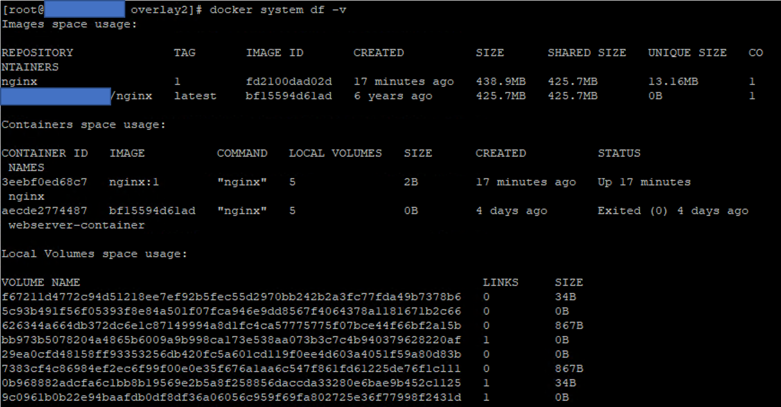
Task: Click image ID bf15594d61ad in images table
Action: tap(289, 96)
